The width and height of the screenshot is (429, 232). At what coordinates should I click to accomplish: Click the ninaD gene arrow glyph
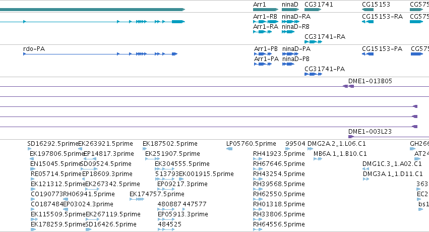(x=291, y=10)
